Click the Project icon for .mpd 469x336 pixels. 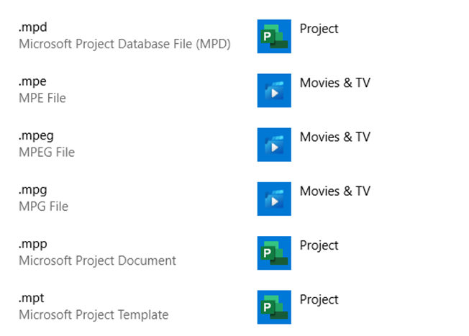point(274,36)
